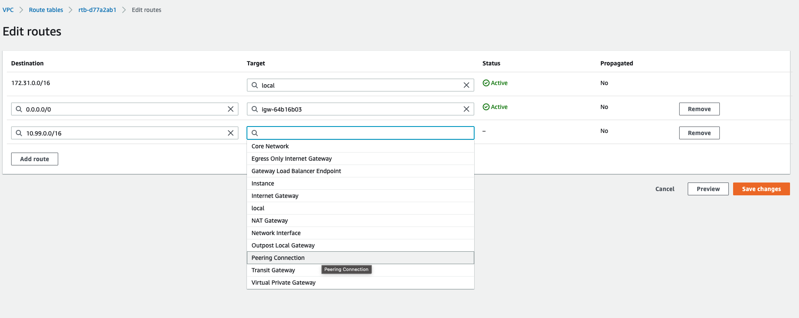
Task: Select Network Interface option
Action: [360, 233]
